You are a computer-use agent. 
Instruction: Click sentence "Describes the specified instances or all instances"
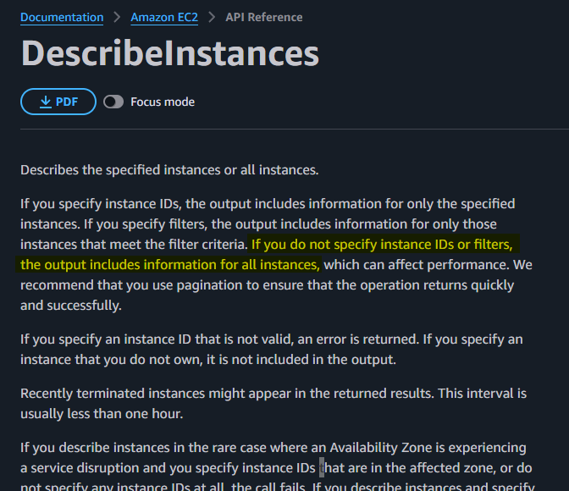pyautogui.click(x=169, y=169)
